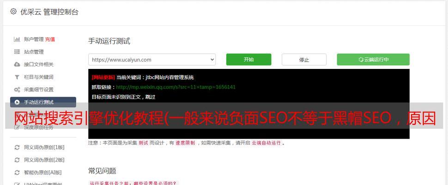Click the filter icon for 栏目与关键词
This screenshot has width=448, height=185.
[x=17, y=77]
